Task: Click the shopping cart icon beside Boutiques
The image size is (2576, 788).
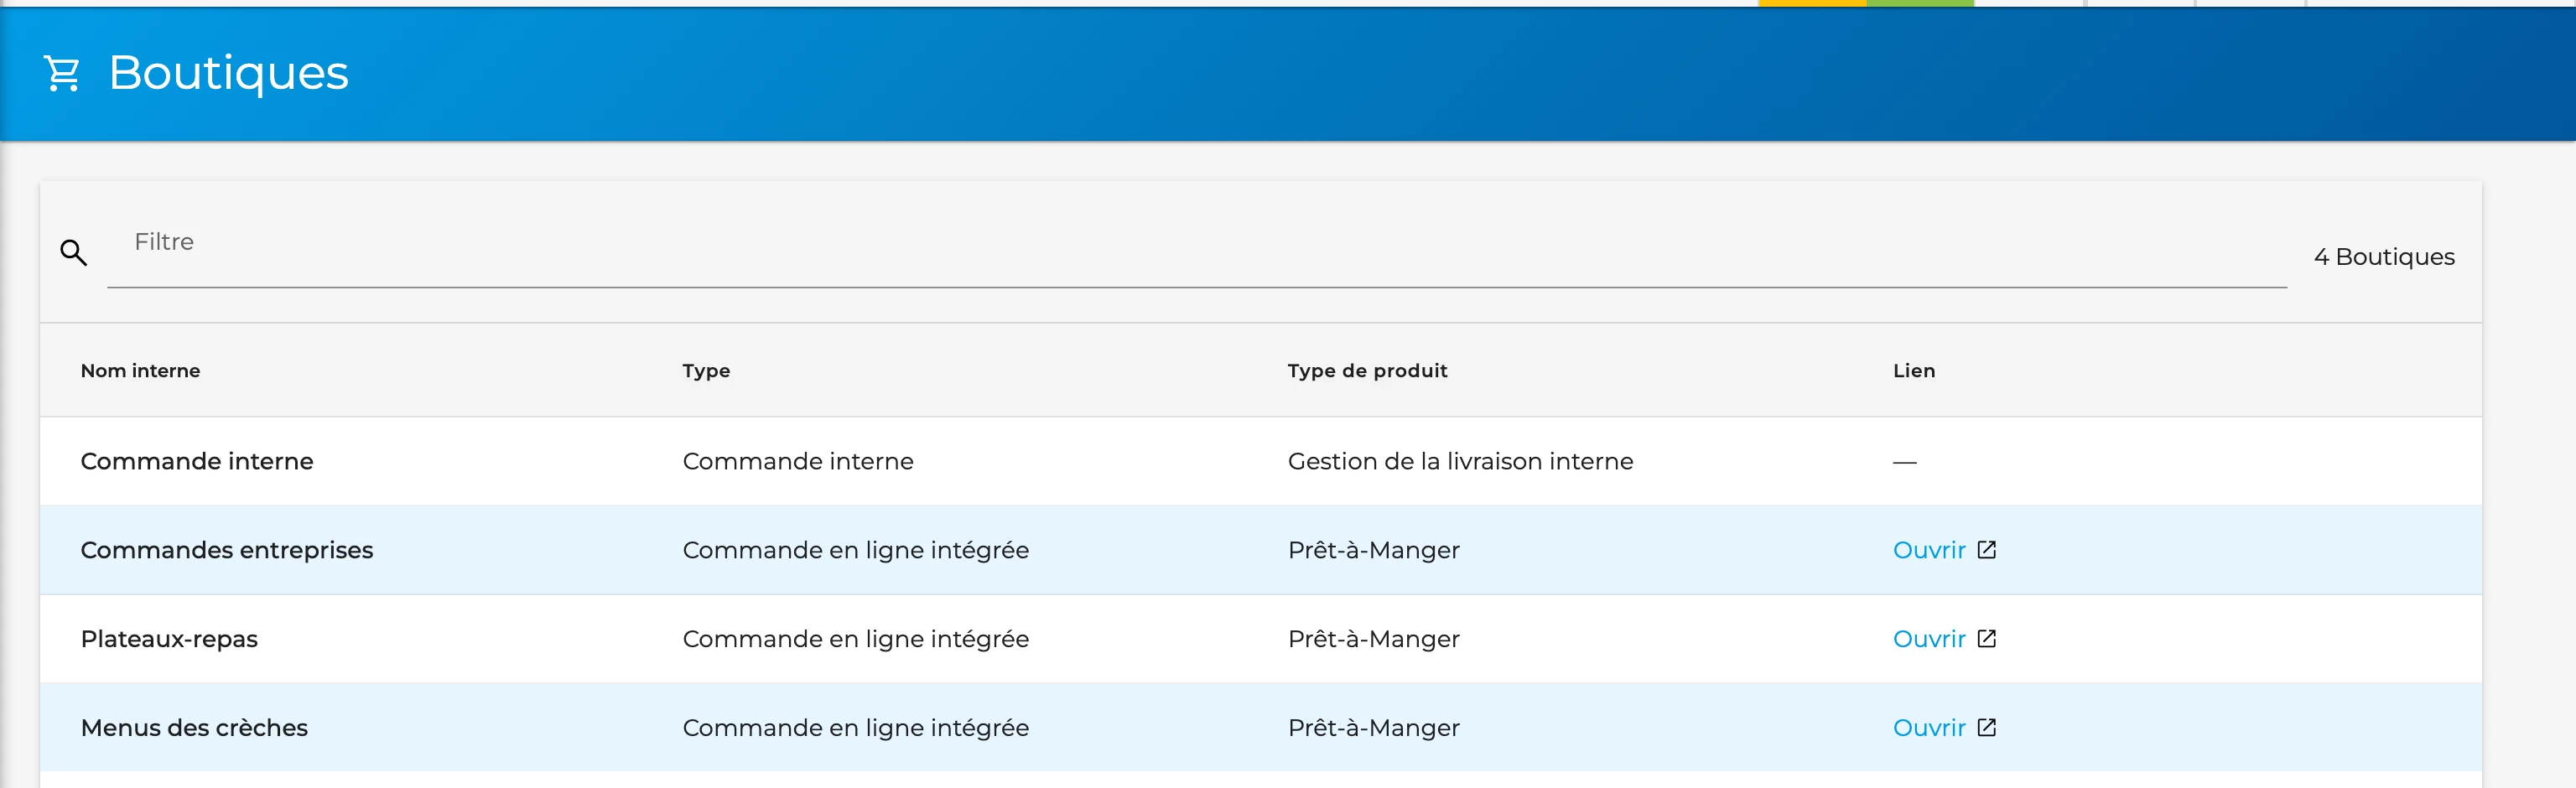Action: point(62,73)
